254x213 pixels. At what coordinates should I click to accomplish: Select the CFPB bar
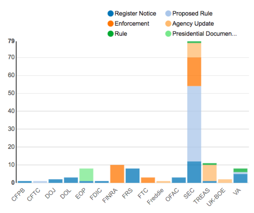tap(25, 182)
